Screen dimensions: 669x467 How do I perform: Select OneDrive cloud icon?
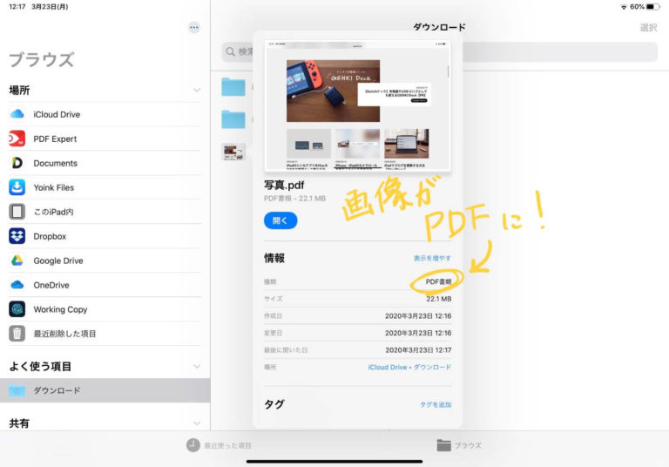coord(17,285)
